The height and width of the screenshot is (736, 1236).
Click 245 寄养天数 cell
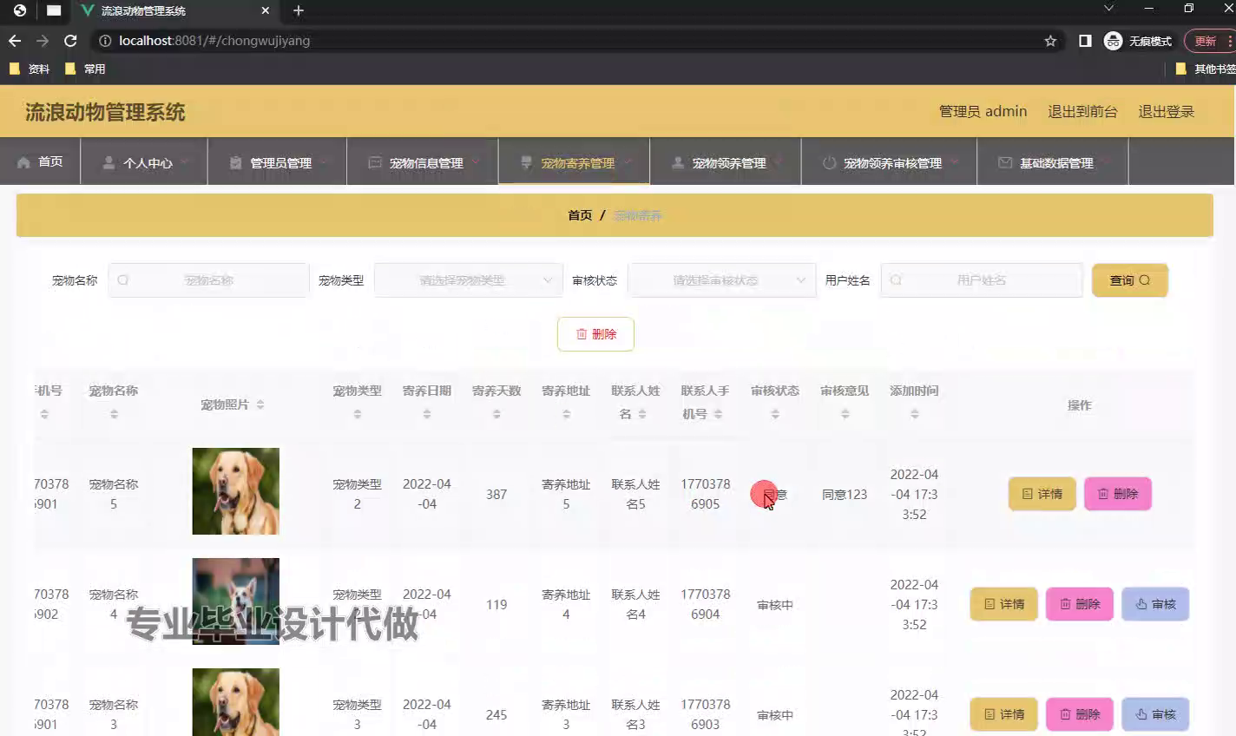pyautogui.click(x=496, y=714)
